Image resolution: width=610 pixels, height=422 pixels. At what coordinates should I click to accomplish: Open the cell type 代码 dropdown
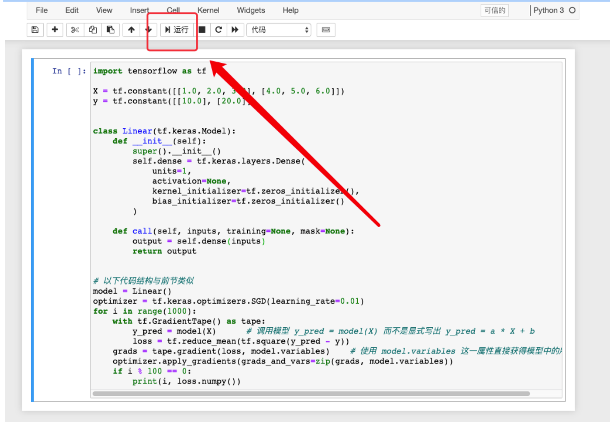coord(279,30)
